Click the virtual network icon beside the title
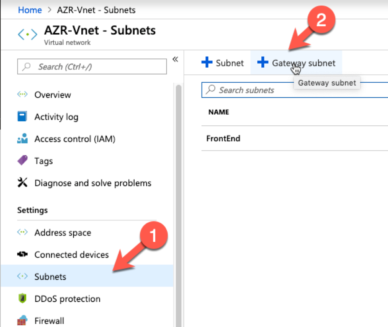This screenshot has width=388, height=327. tap(27, 34)
